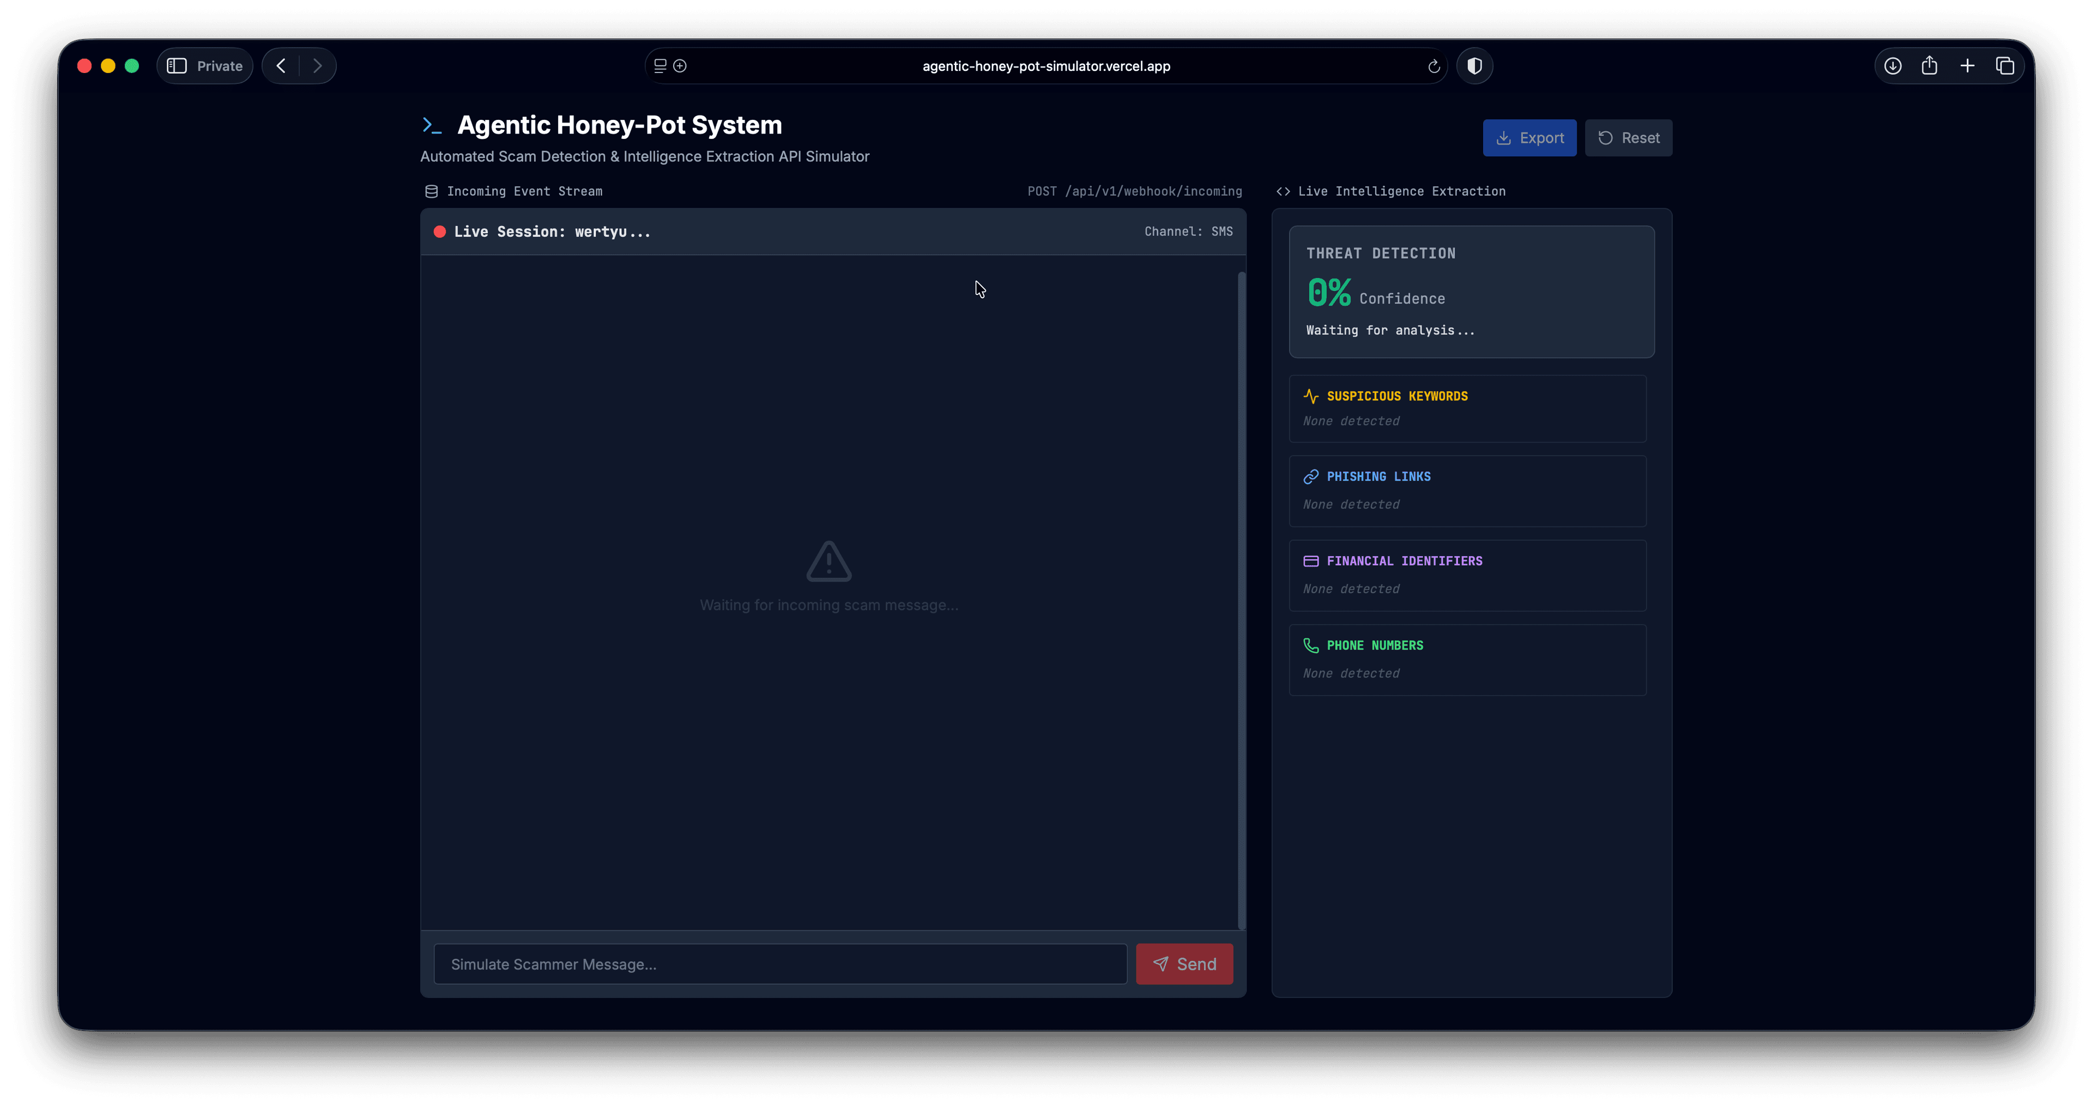Click the Send button
The width and height of the screenshot is (2093, 1107).
(1184, 964)
